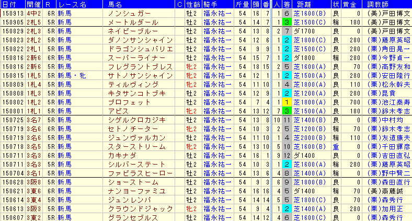Click the 開催 column header
This screenshot has height=221, width=412.
tap(33, 5)
